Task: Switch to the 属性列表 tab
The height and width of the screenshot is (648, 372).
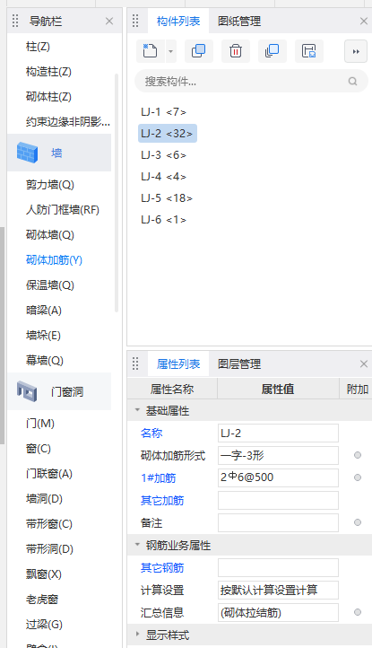Action: click(178, 364)
